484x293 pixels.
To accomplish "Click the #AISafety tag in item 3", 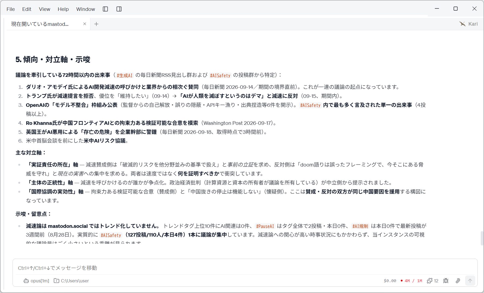I will pos(310,105).
